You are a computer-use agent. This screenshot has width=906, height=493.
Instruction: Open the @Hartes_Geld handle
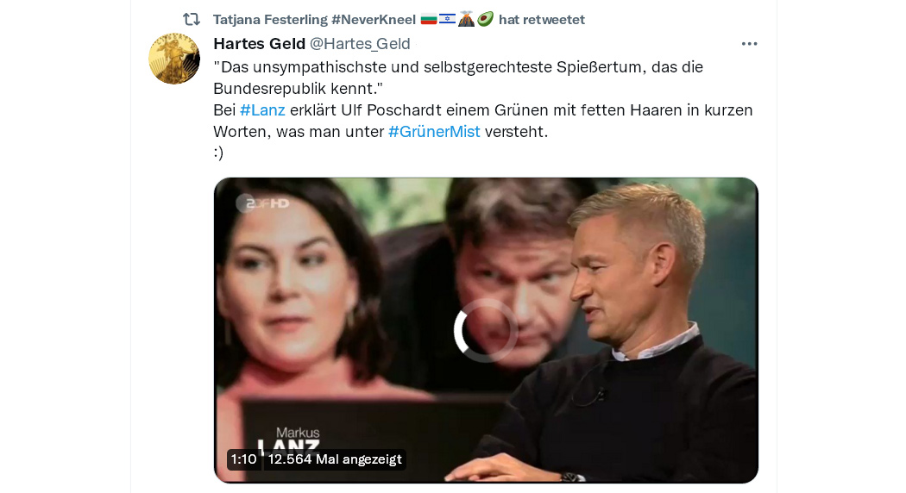[360, 44]
